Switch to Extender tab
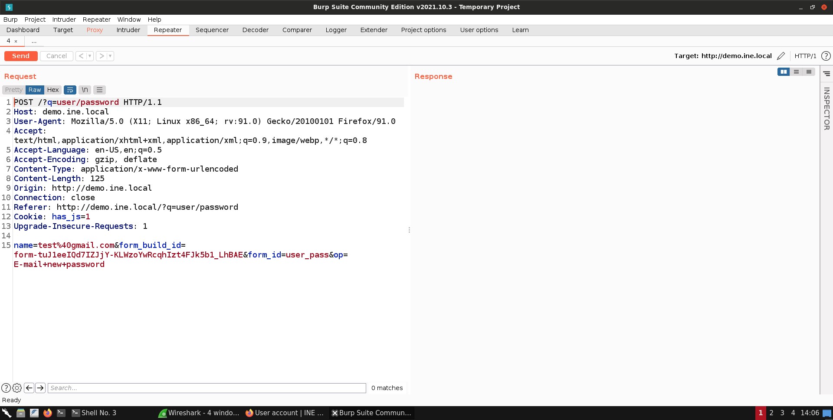Viewport: 833px width, 420px height. (374, 30)
